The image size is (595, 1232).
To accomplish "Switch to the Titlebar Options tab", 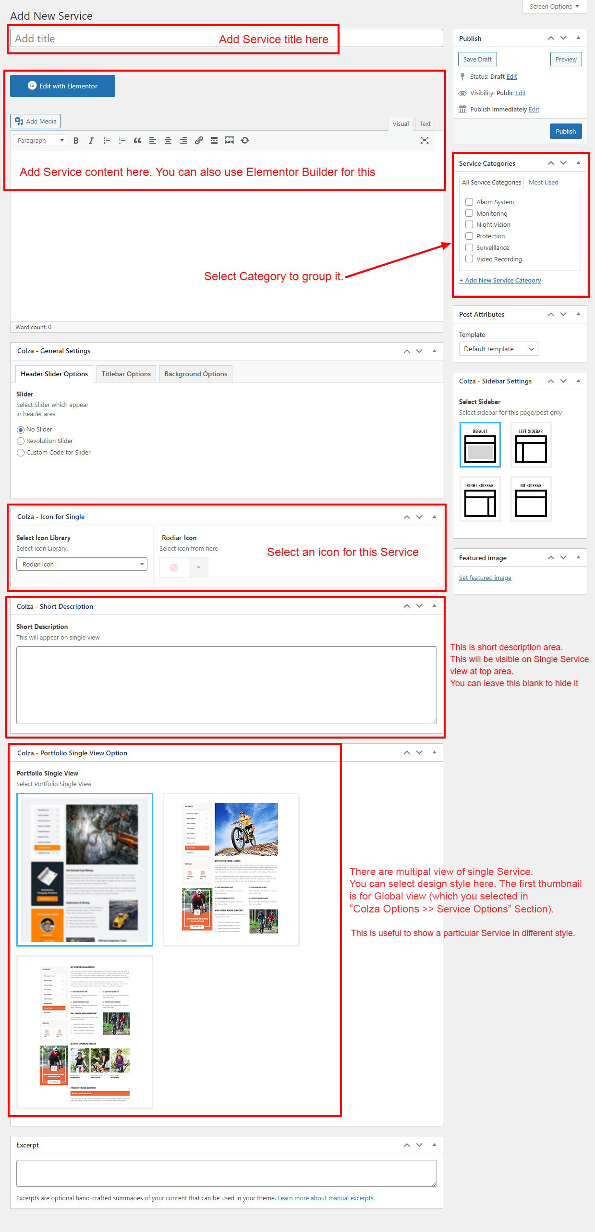I will coord(126,374).
